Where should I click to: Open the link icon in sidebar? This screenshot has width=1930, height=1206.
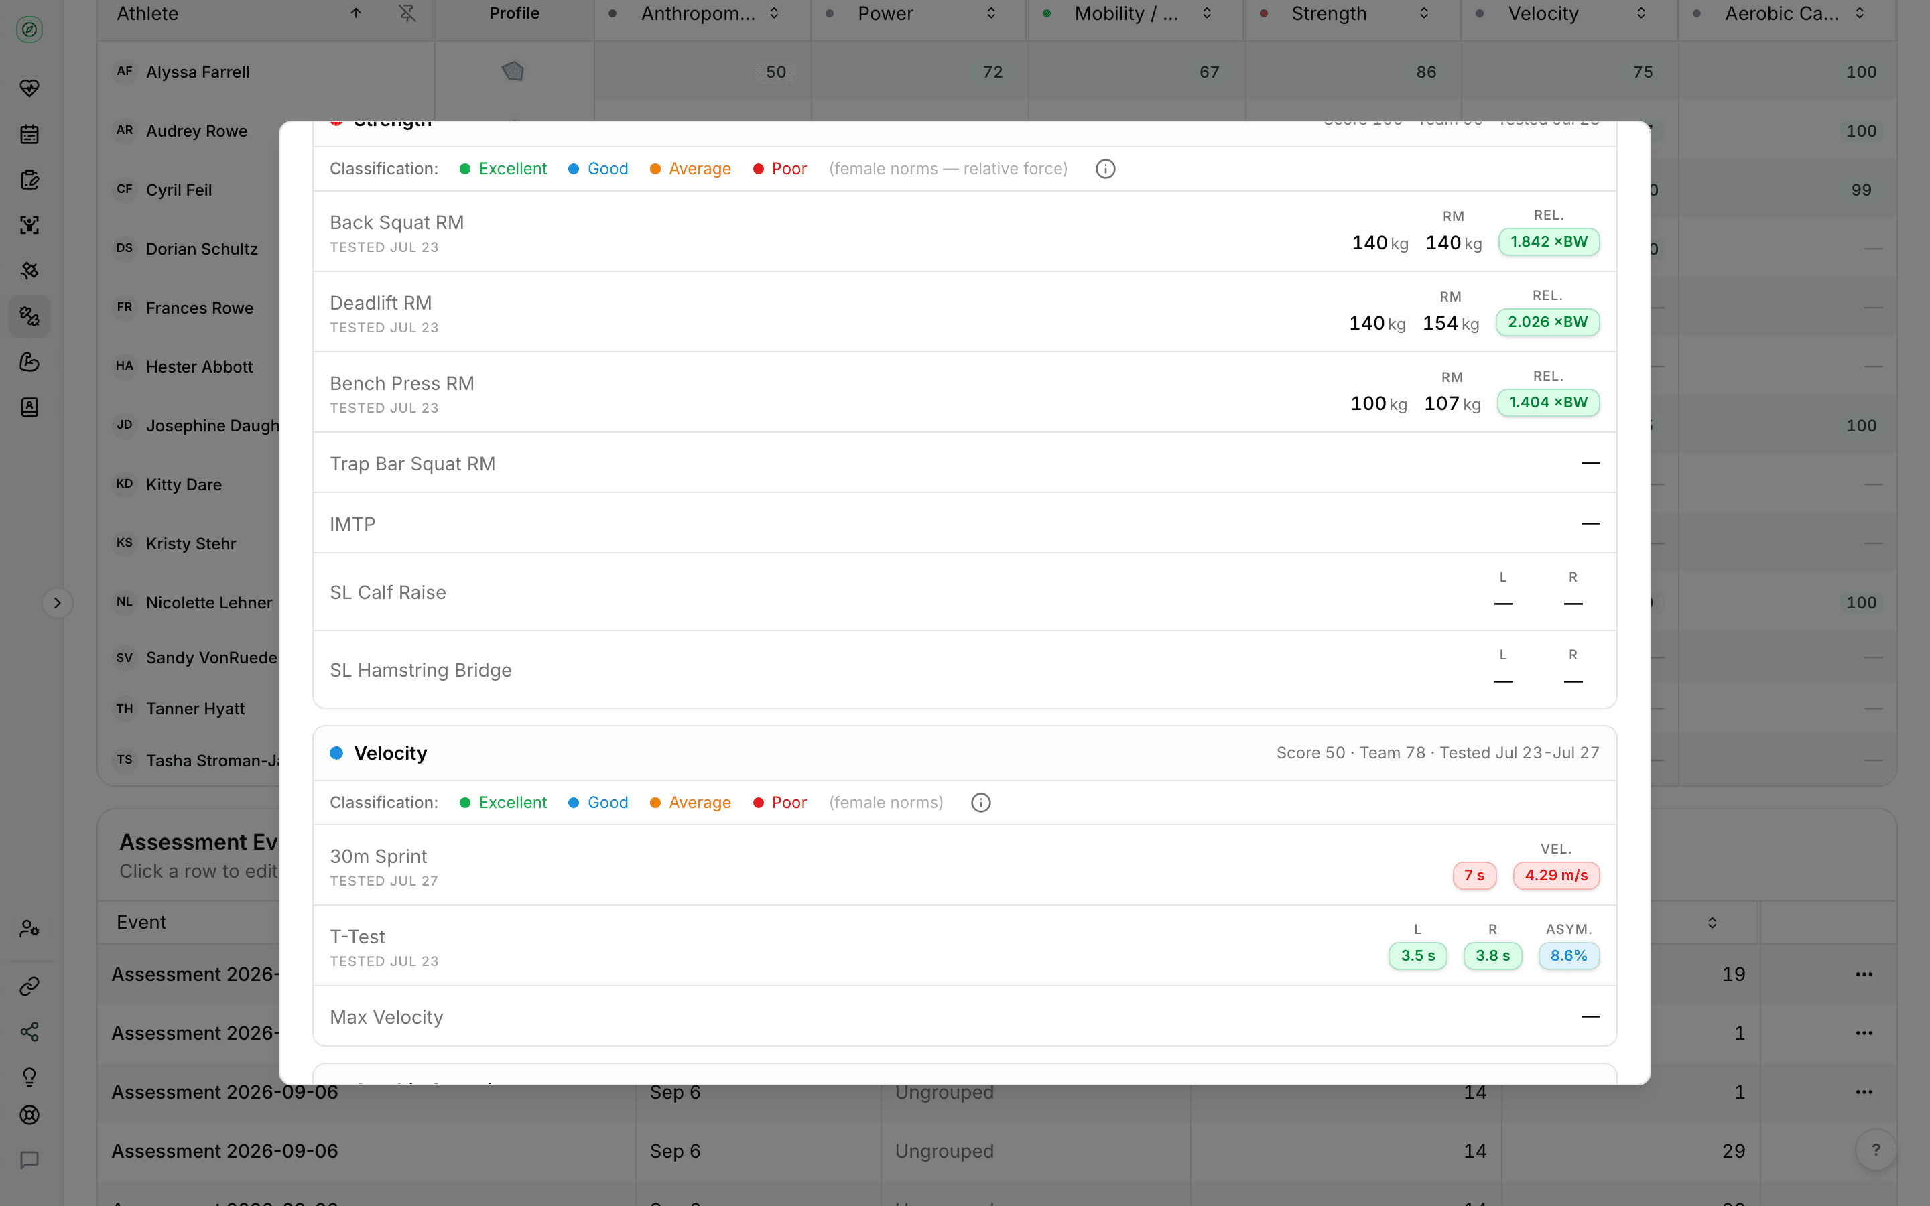pyautogui.click(x=29, y=987)
